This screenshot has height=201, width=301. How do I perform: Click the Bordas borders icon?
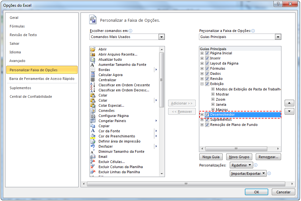(x=92, y=70)
